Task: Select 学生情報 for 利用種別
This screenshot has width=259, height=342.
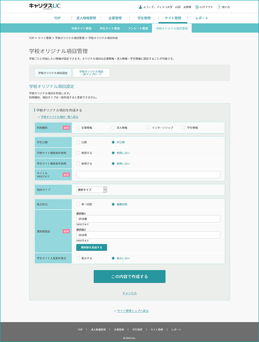Action: (x=184, y=128)
